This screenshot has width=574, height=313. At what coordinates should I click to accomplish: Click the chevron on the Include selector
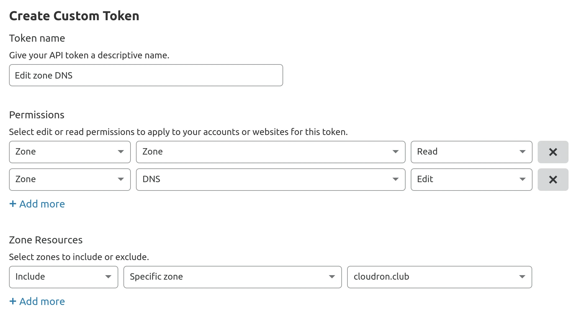coord(109,277)
